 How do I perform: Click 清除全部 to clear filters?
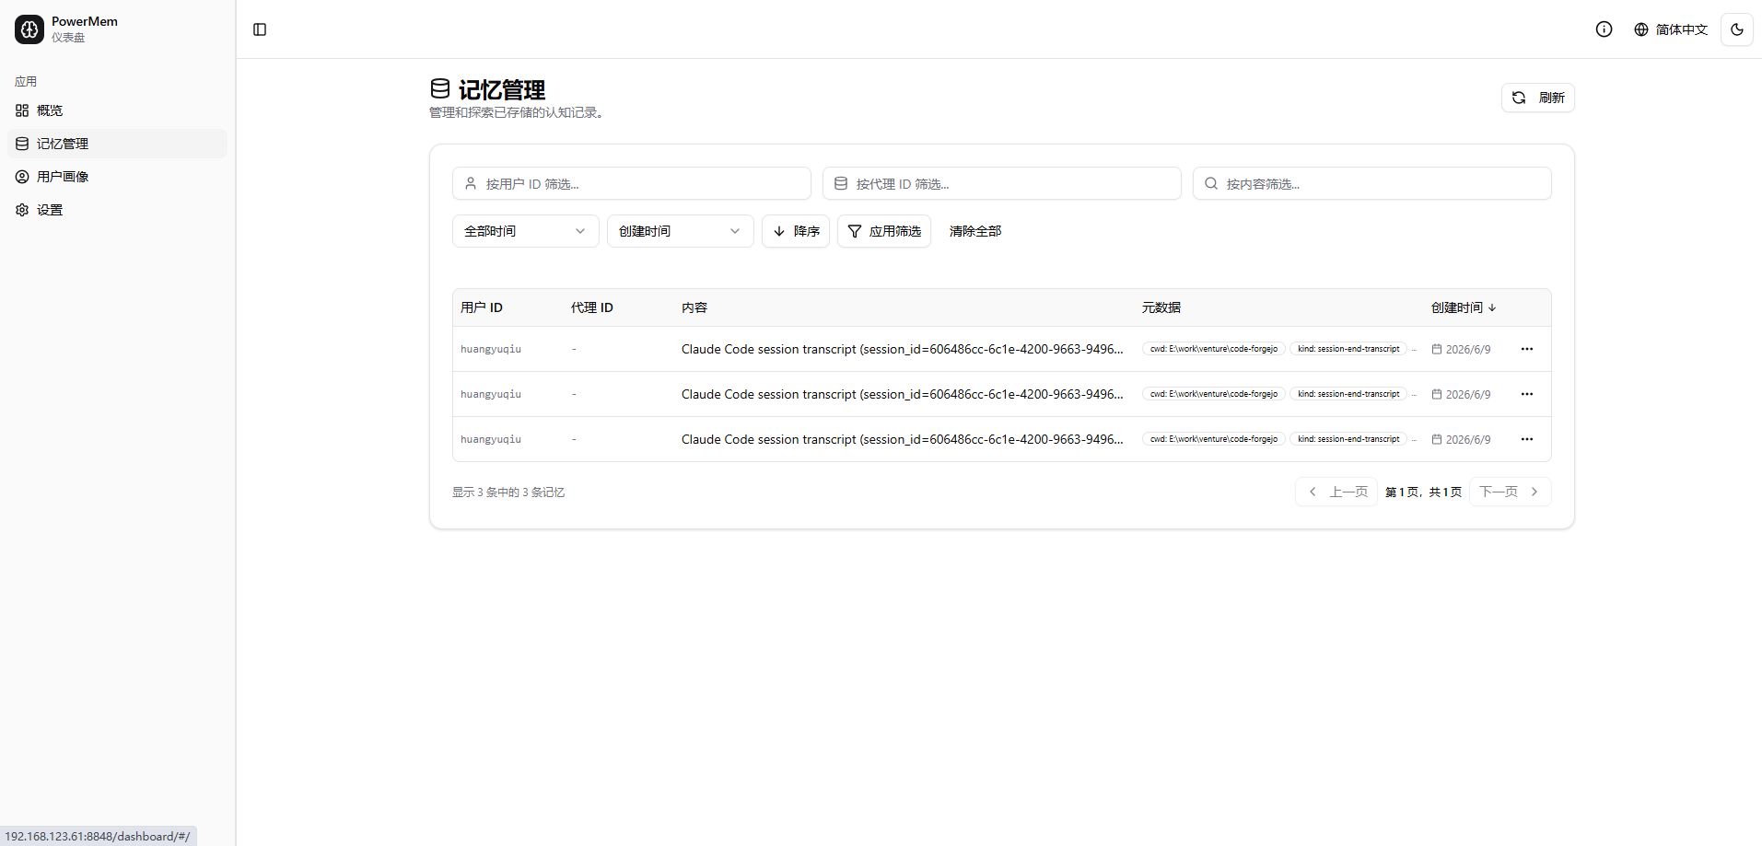[x=975, y=231]
